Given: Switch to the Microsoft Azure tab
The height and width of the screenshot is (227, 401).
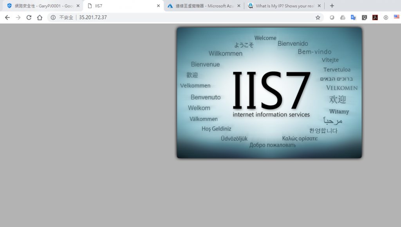Looking at the screenshot, I should point(204,6).
